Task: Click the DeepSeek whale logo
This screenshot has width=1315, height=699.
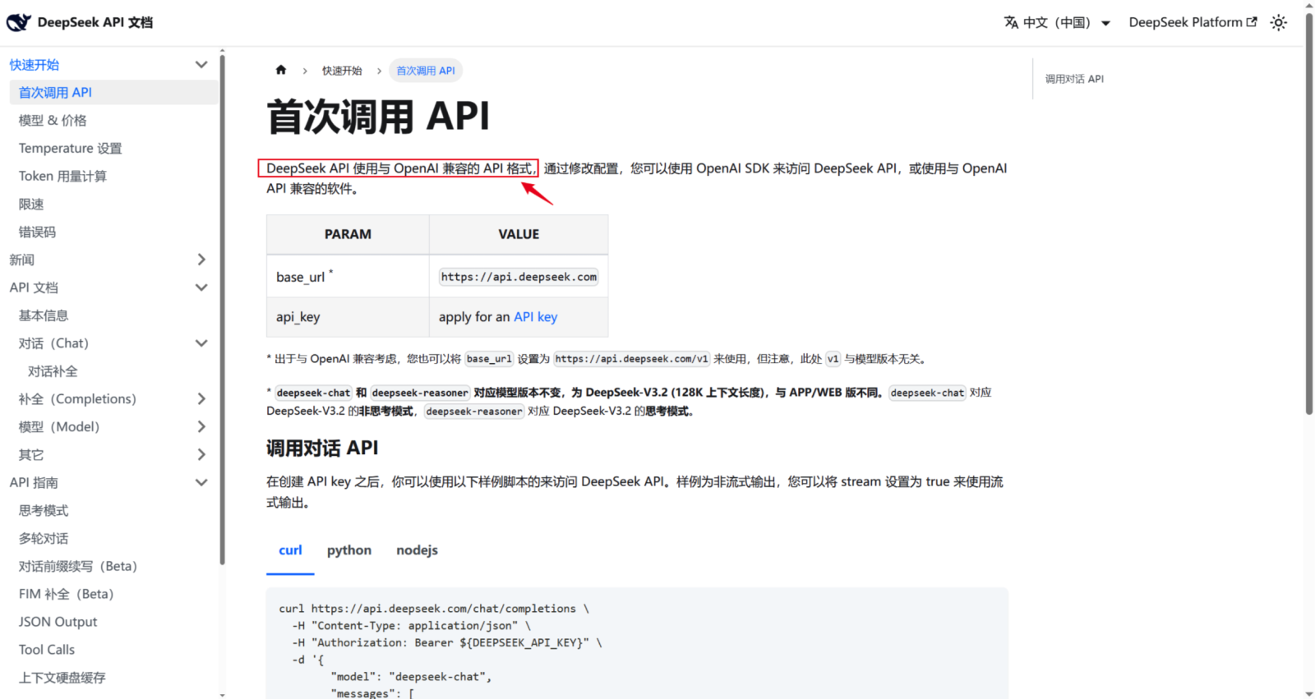Action: [19, 22]
